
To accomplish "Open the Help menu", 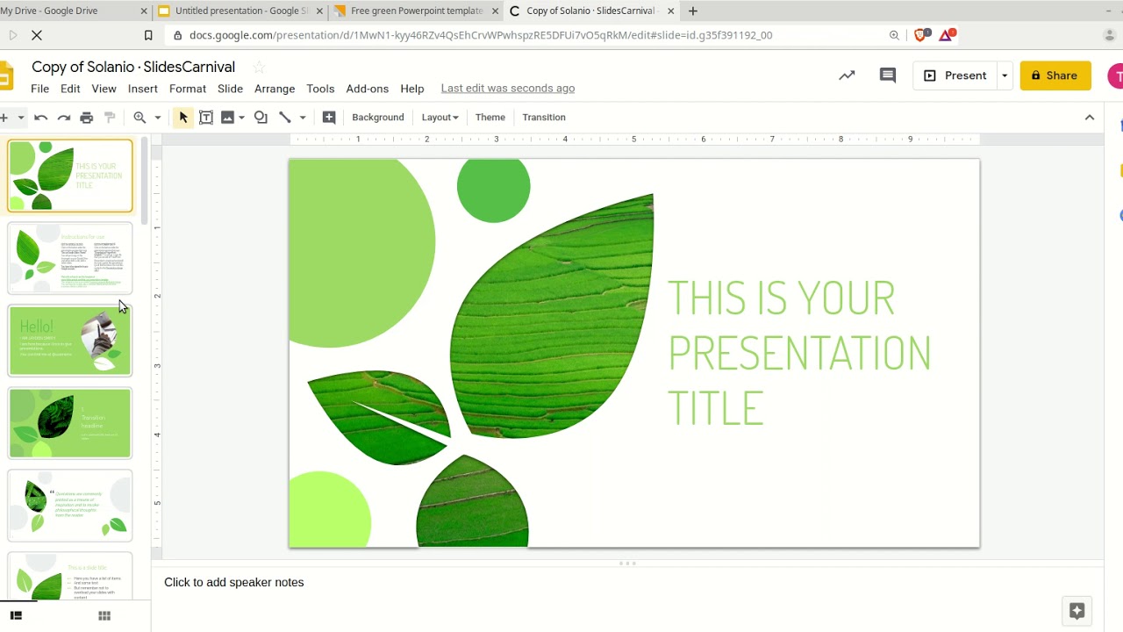I will point(412,89).
